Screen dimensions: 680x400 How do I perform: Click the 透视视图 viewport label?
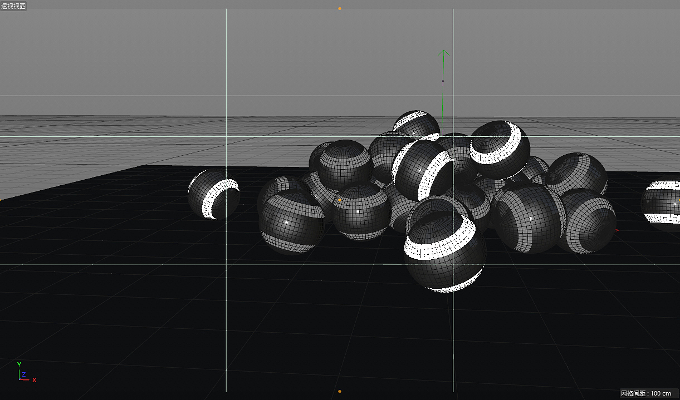pos(13,6)
